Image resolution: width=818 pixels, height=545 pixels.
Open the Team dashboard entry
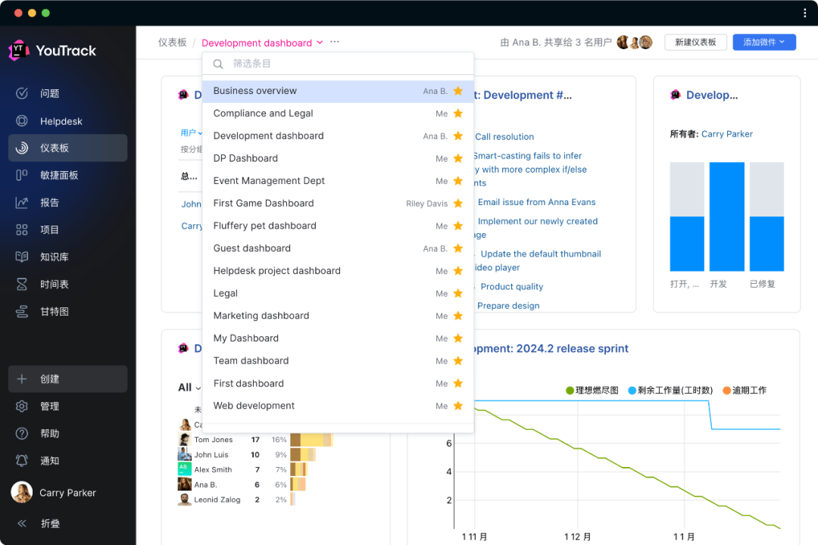338,361
